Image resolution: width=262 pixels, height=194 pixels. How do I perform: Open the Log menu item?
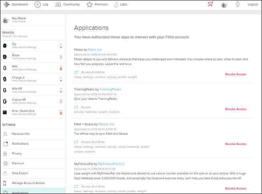pos(45,4)
